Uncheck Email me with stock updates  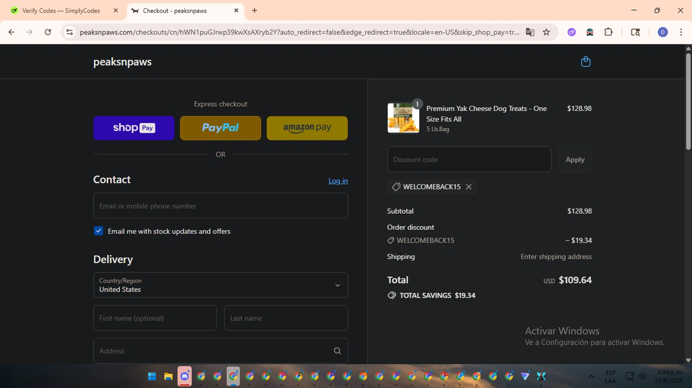pyautogui.click(x=98, y=231)
